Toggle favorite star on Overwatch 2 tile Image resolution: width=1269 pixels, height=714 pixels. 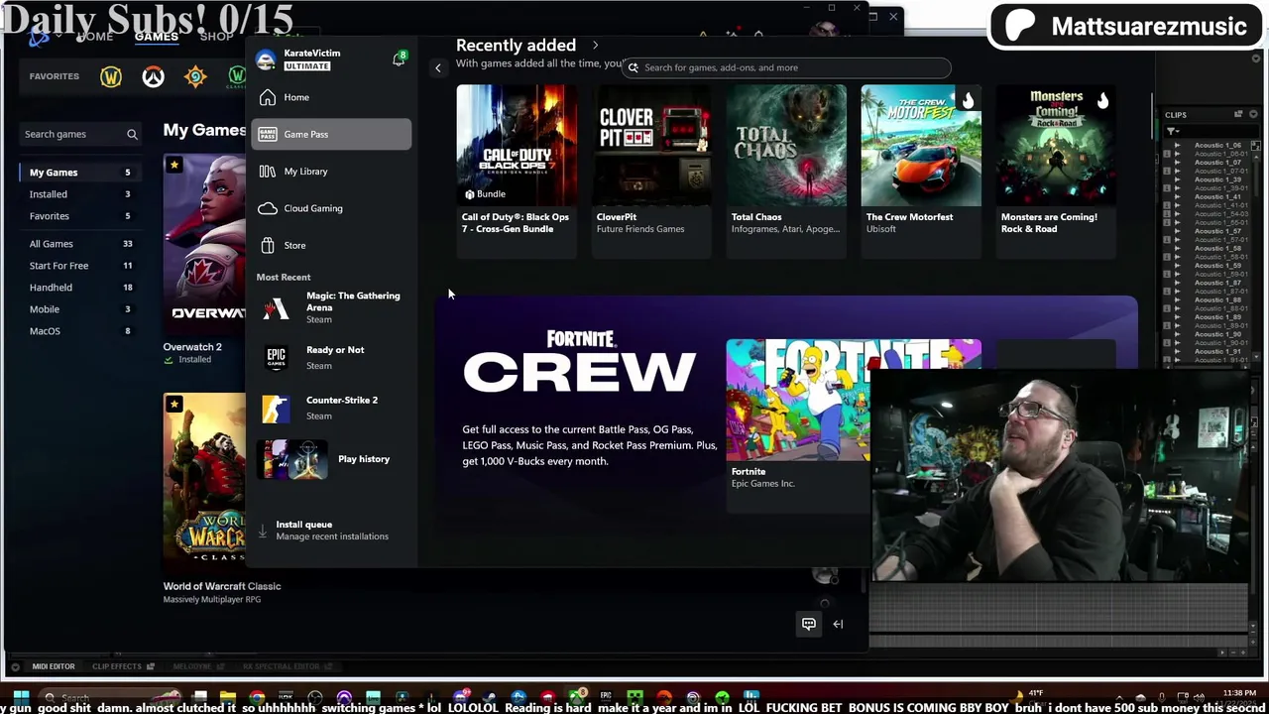pos(174,165)
